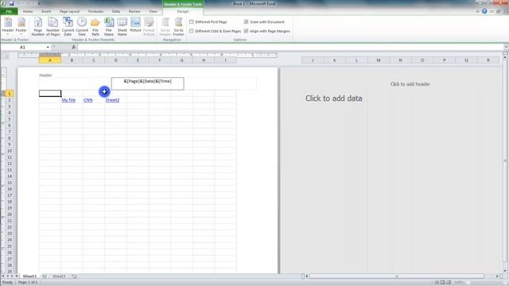Click the fx Insert Function icon
509x286 pixels.
click(74, 47)
